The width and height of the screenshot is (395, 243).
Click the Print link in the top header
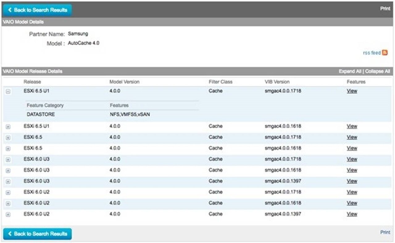pos(385,9)
